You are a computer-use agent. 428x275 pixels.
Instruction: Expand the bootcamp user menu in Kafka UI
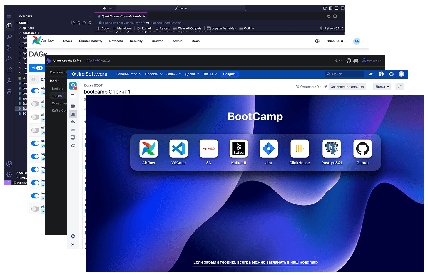tap(373, 61)
